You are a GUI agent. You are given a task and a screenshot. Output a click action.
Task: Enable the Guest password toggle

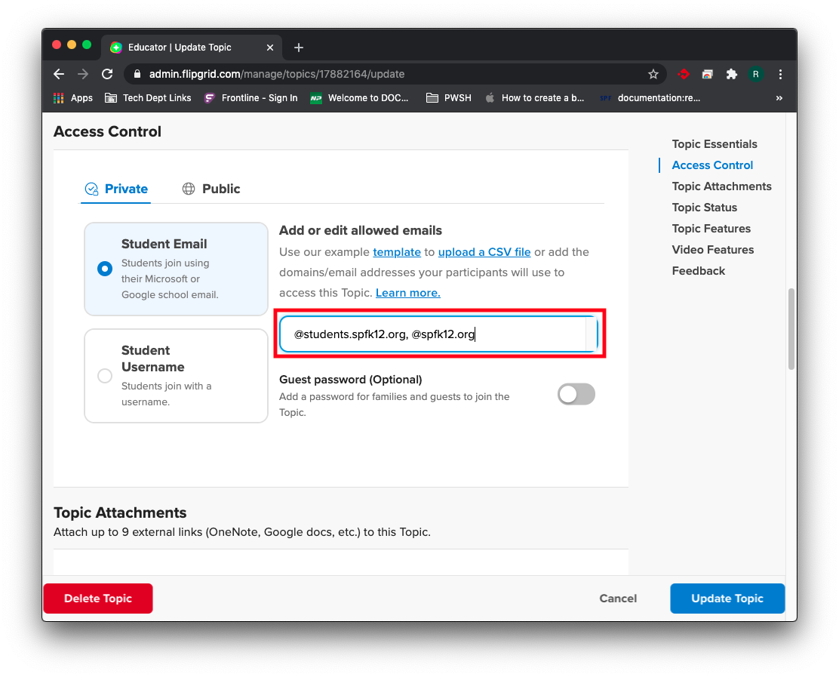coord(576,394)
